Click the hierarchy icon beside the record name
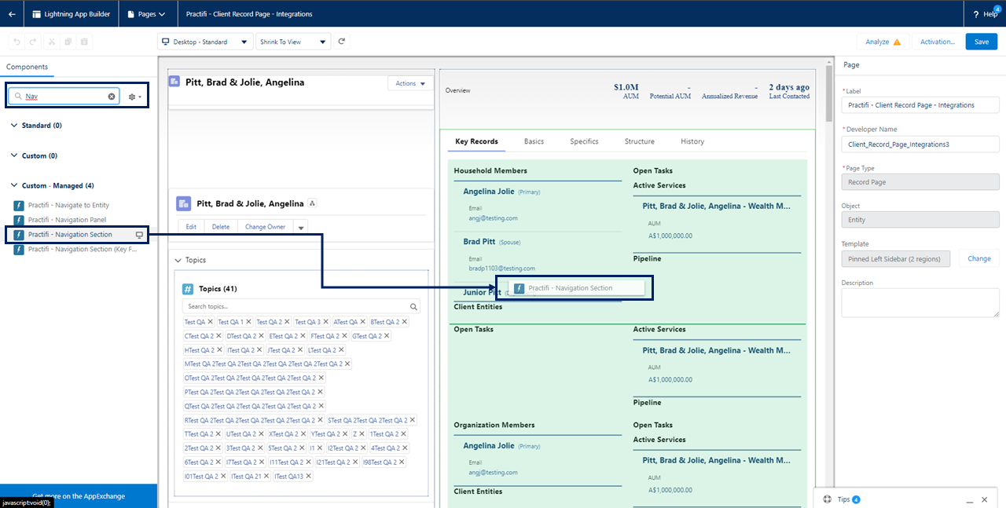Viewport: 1006px width, 508px height. click(312, 203)
